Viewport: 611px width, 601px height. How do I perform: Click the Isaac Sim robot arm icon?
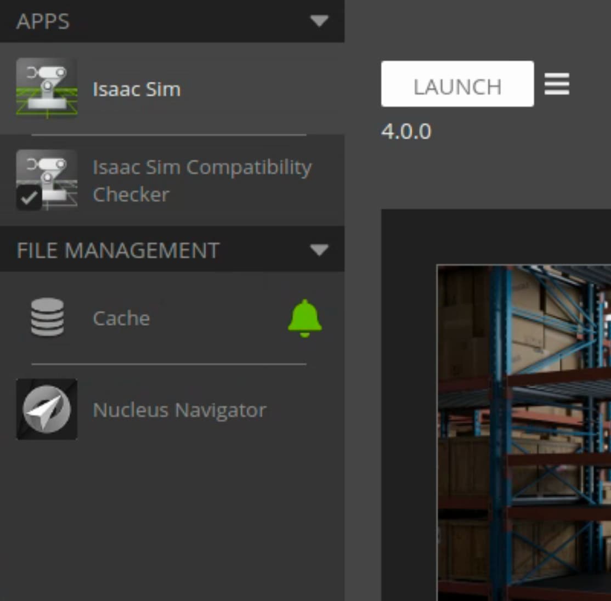47,88
